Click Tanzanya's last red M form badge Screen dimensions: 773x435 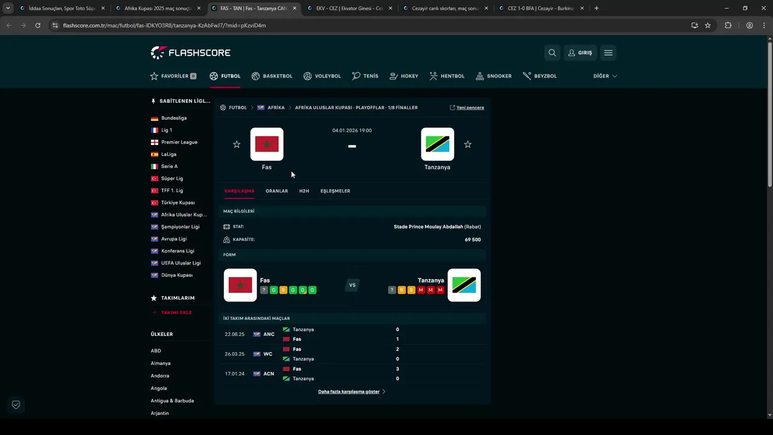[x=440, y=290]
